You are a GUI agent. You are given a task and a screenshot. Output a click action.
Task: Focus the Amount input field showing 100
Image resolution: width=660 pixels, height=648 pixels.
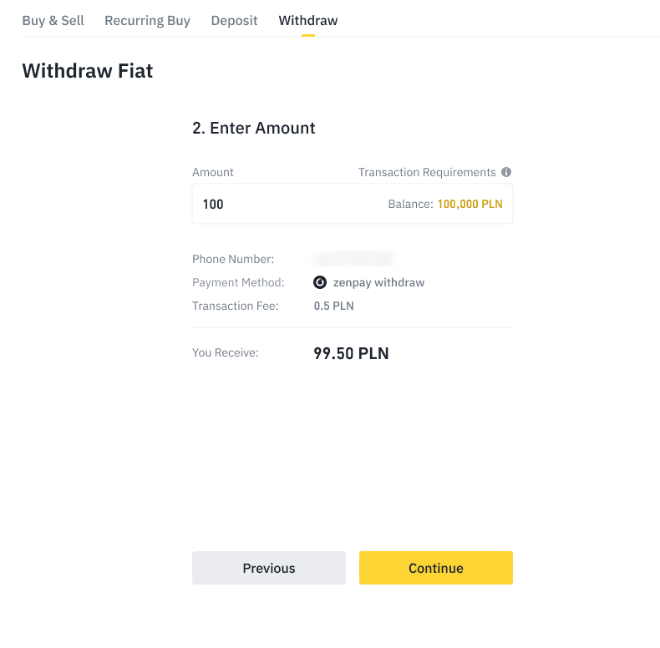284,204
